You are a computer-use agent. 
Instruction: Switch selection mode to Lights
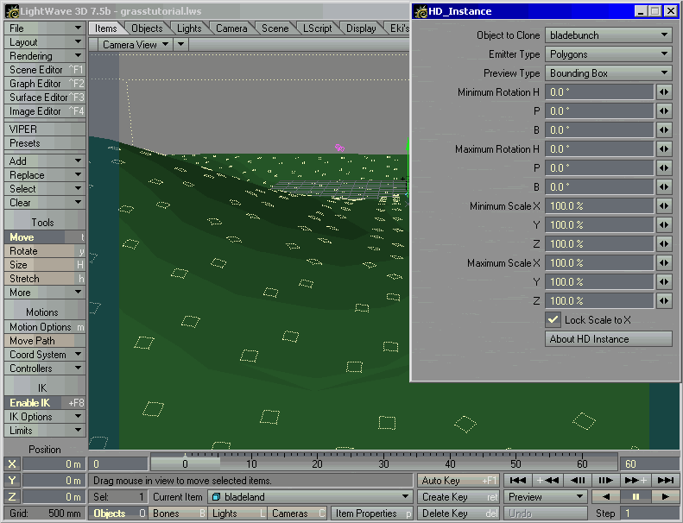pyautogui.click(x=237, y=513)
